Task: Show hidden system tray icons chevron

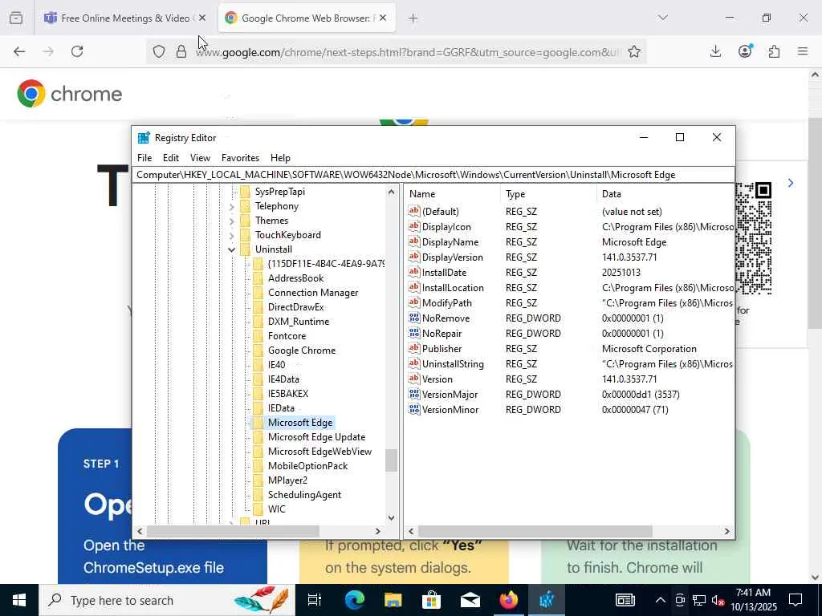Action: 661,600
